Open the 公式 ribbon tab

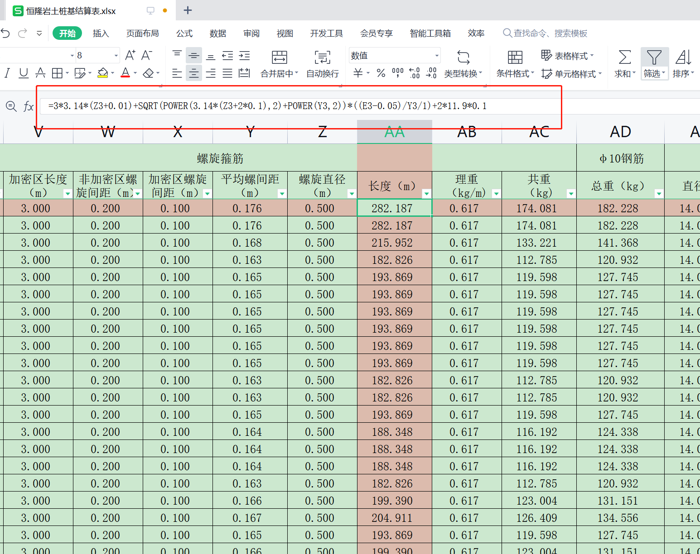click(184, 33)
